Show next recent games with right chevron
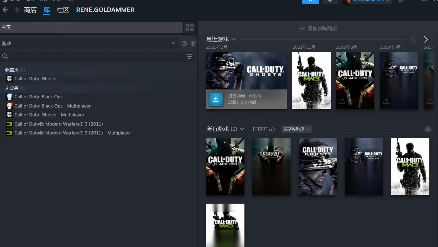This screenshot has height=247, width=438. (426, 39)
